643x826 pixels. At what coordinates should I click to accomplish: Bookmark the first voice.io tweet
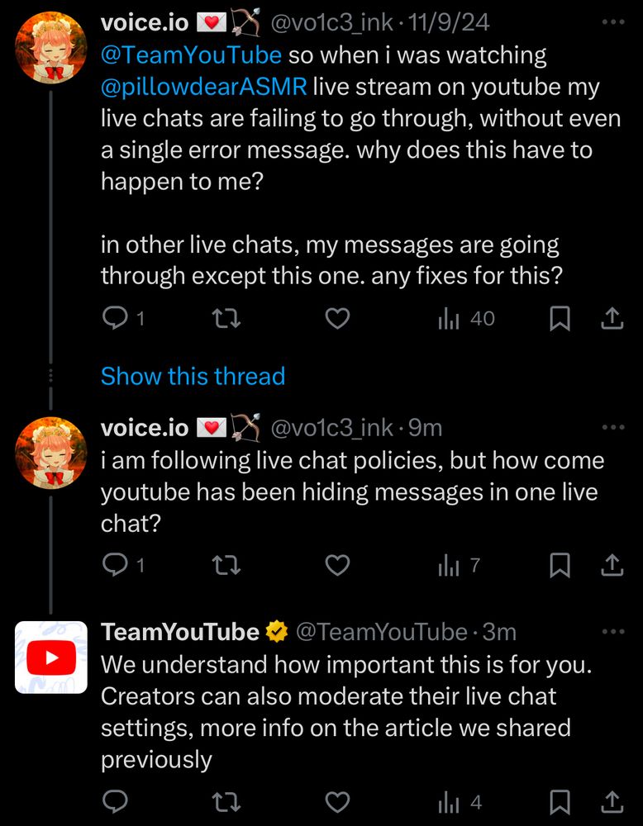tap(560, 319)
